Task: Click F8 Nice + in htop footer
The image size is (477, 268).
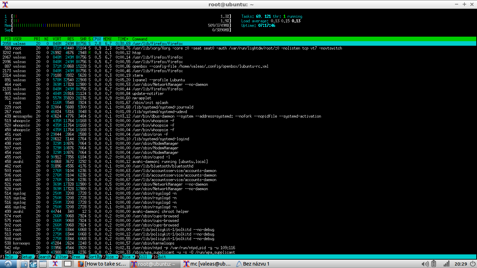Action: click(x=126, y=256)
